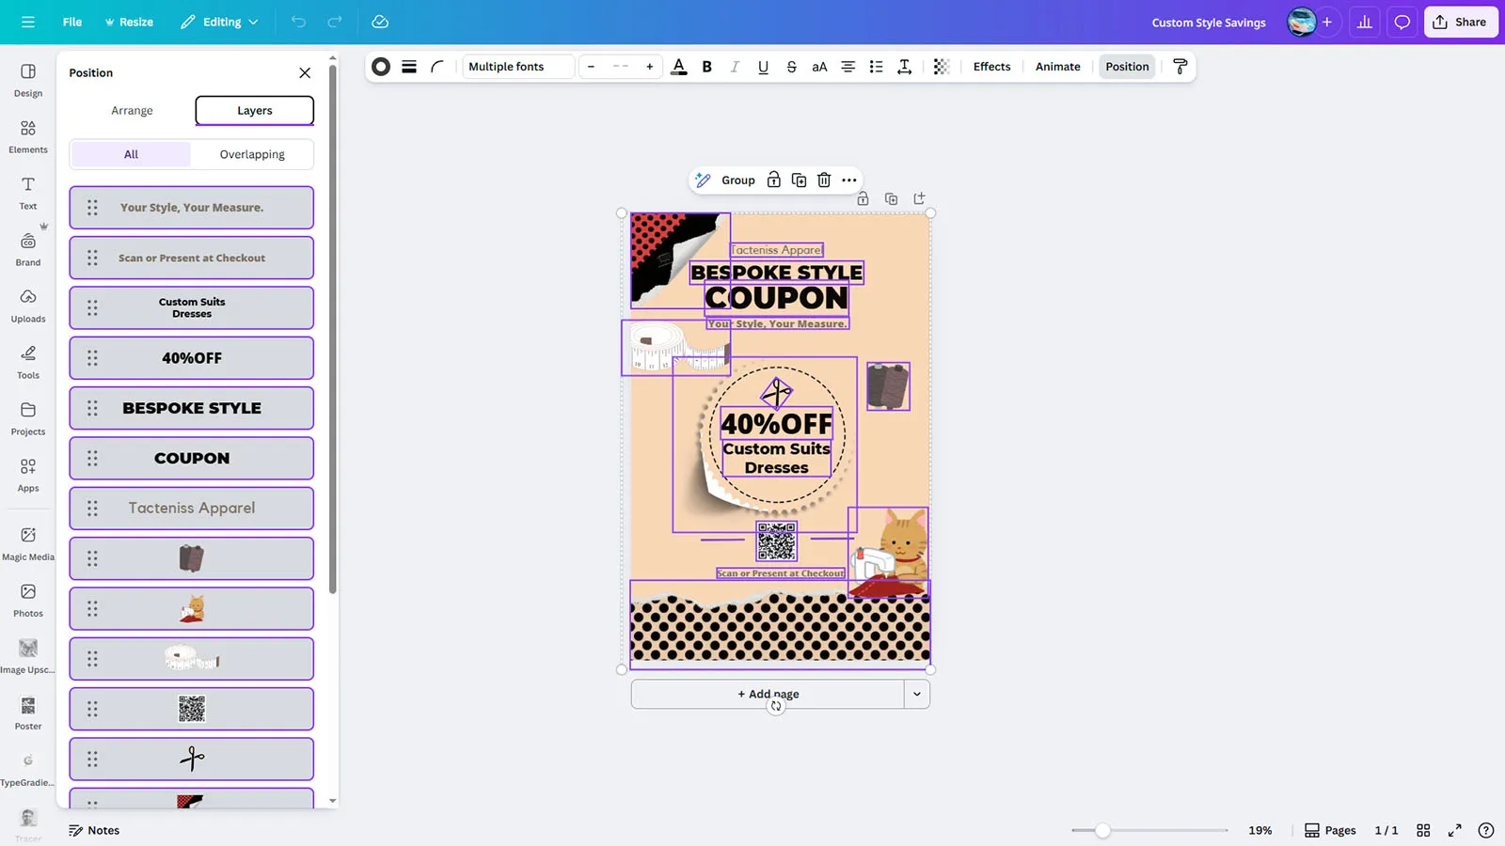Expand the Editing mode dropdown
This screenshot has height=846, width=1505.
pos(220,23)
